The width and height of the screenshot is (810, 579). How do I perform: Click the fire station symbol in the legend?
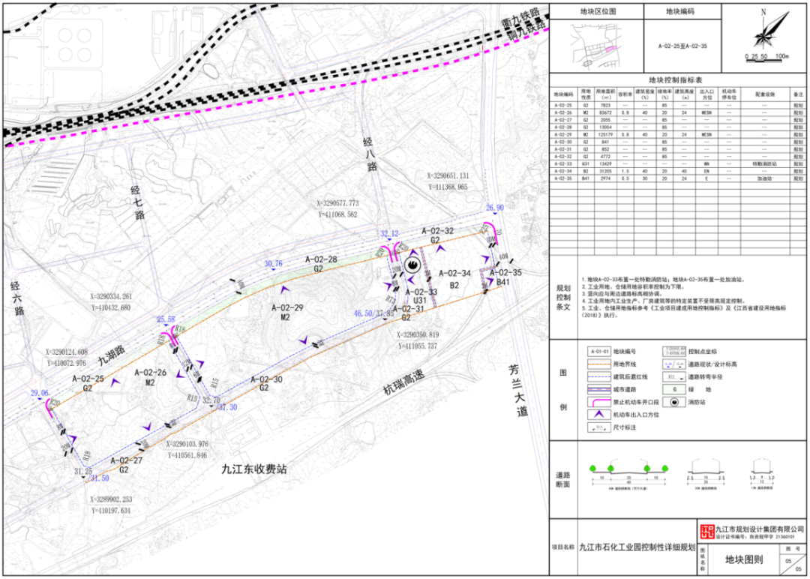click(674, 402)
